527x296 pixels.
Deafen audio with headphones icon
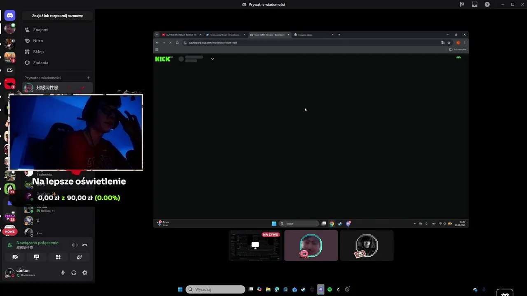74,273
